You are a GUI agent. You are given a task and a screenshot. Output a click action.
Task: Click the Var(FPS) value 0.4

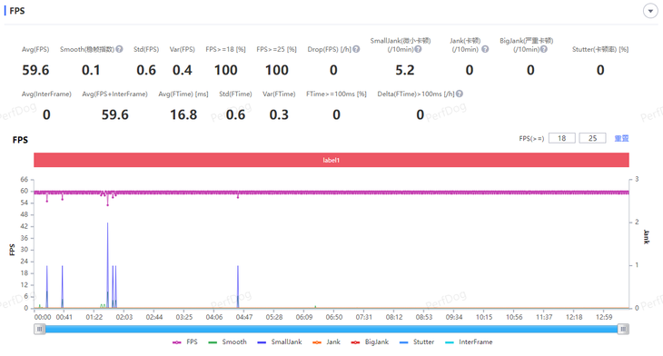point(183,70)
